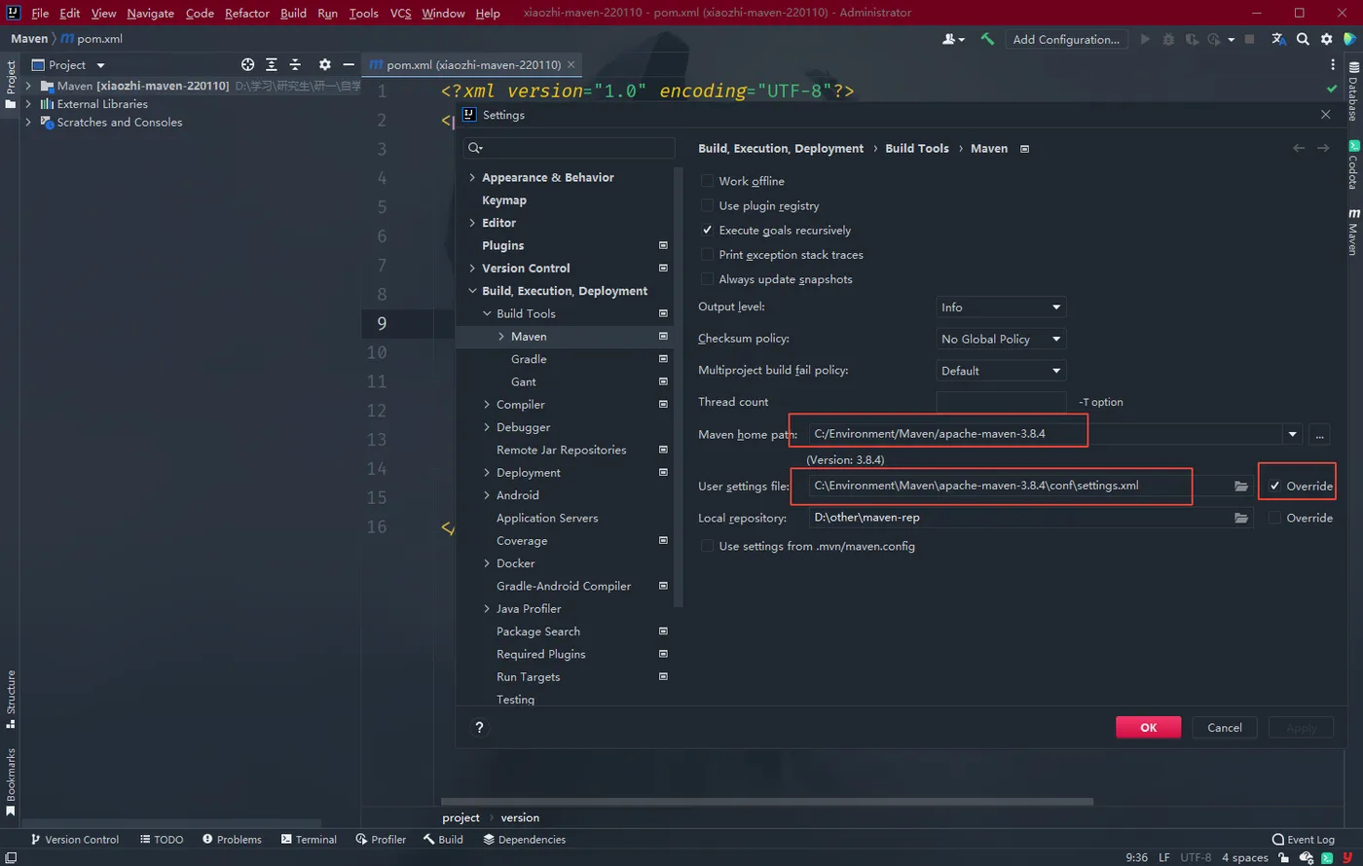Check Override for Local repository

[x=1274, y=518]
